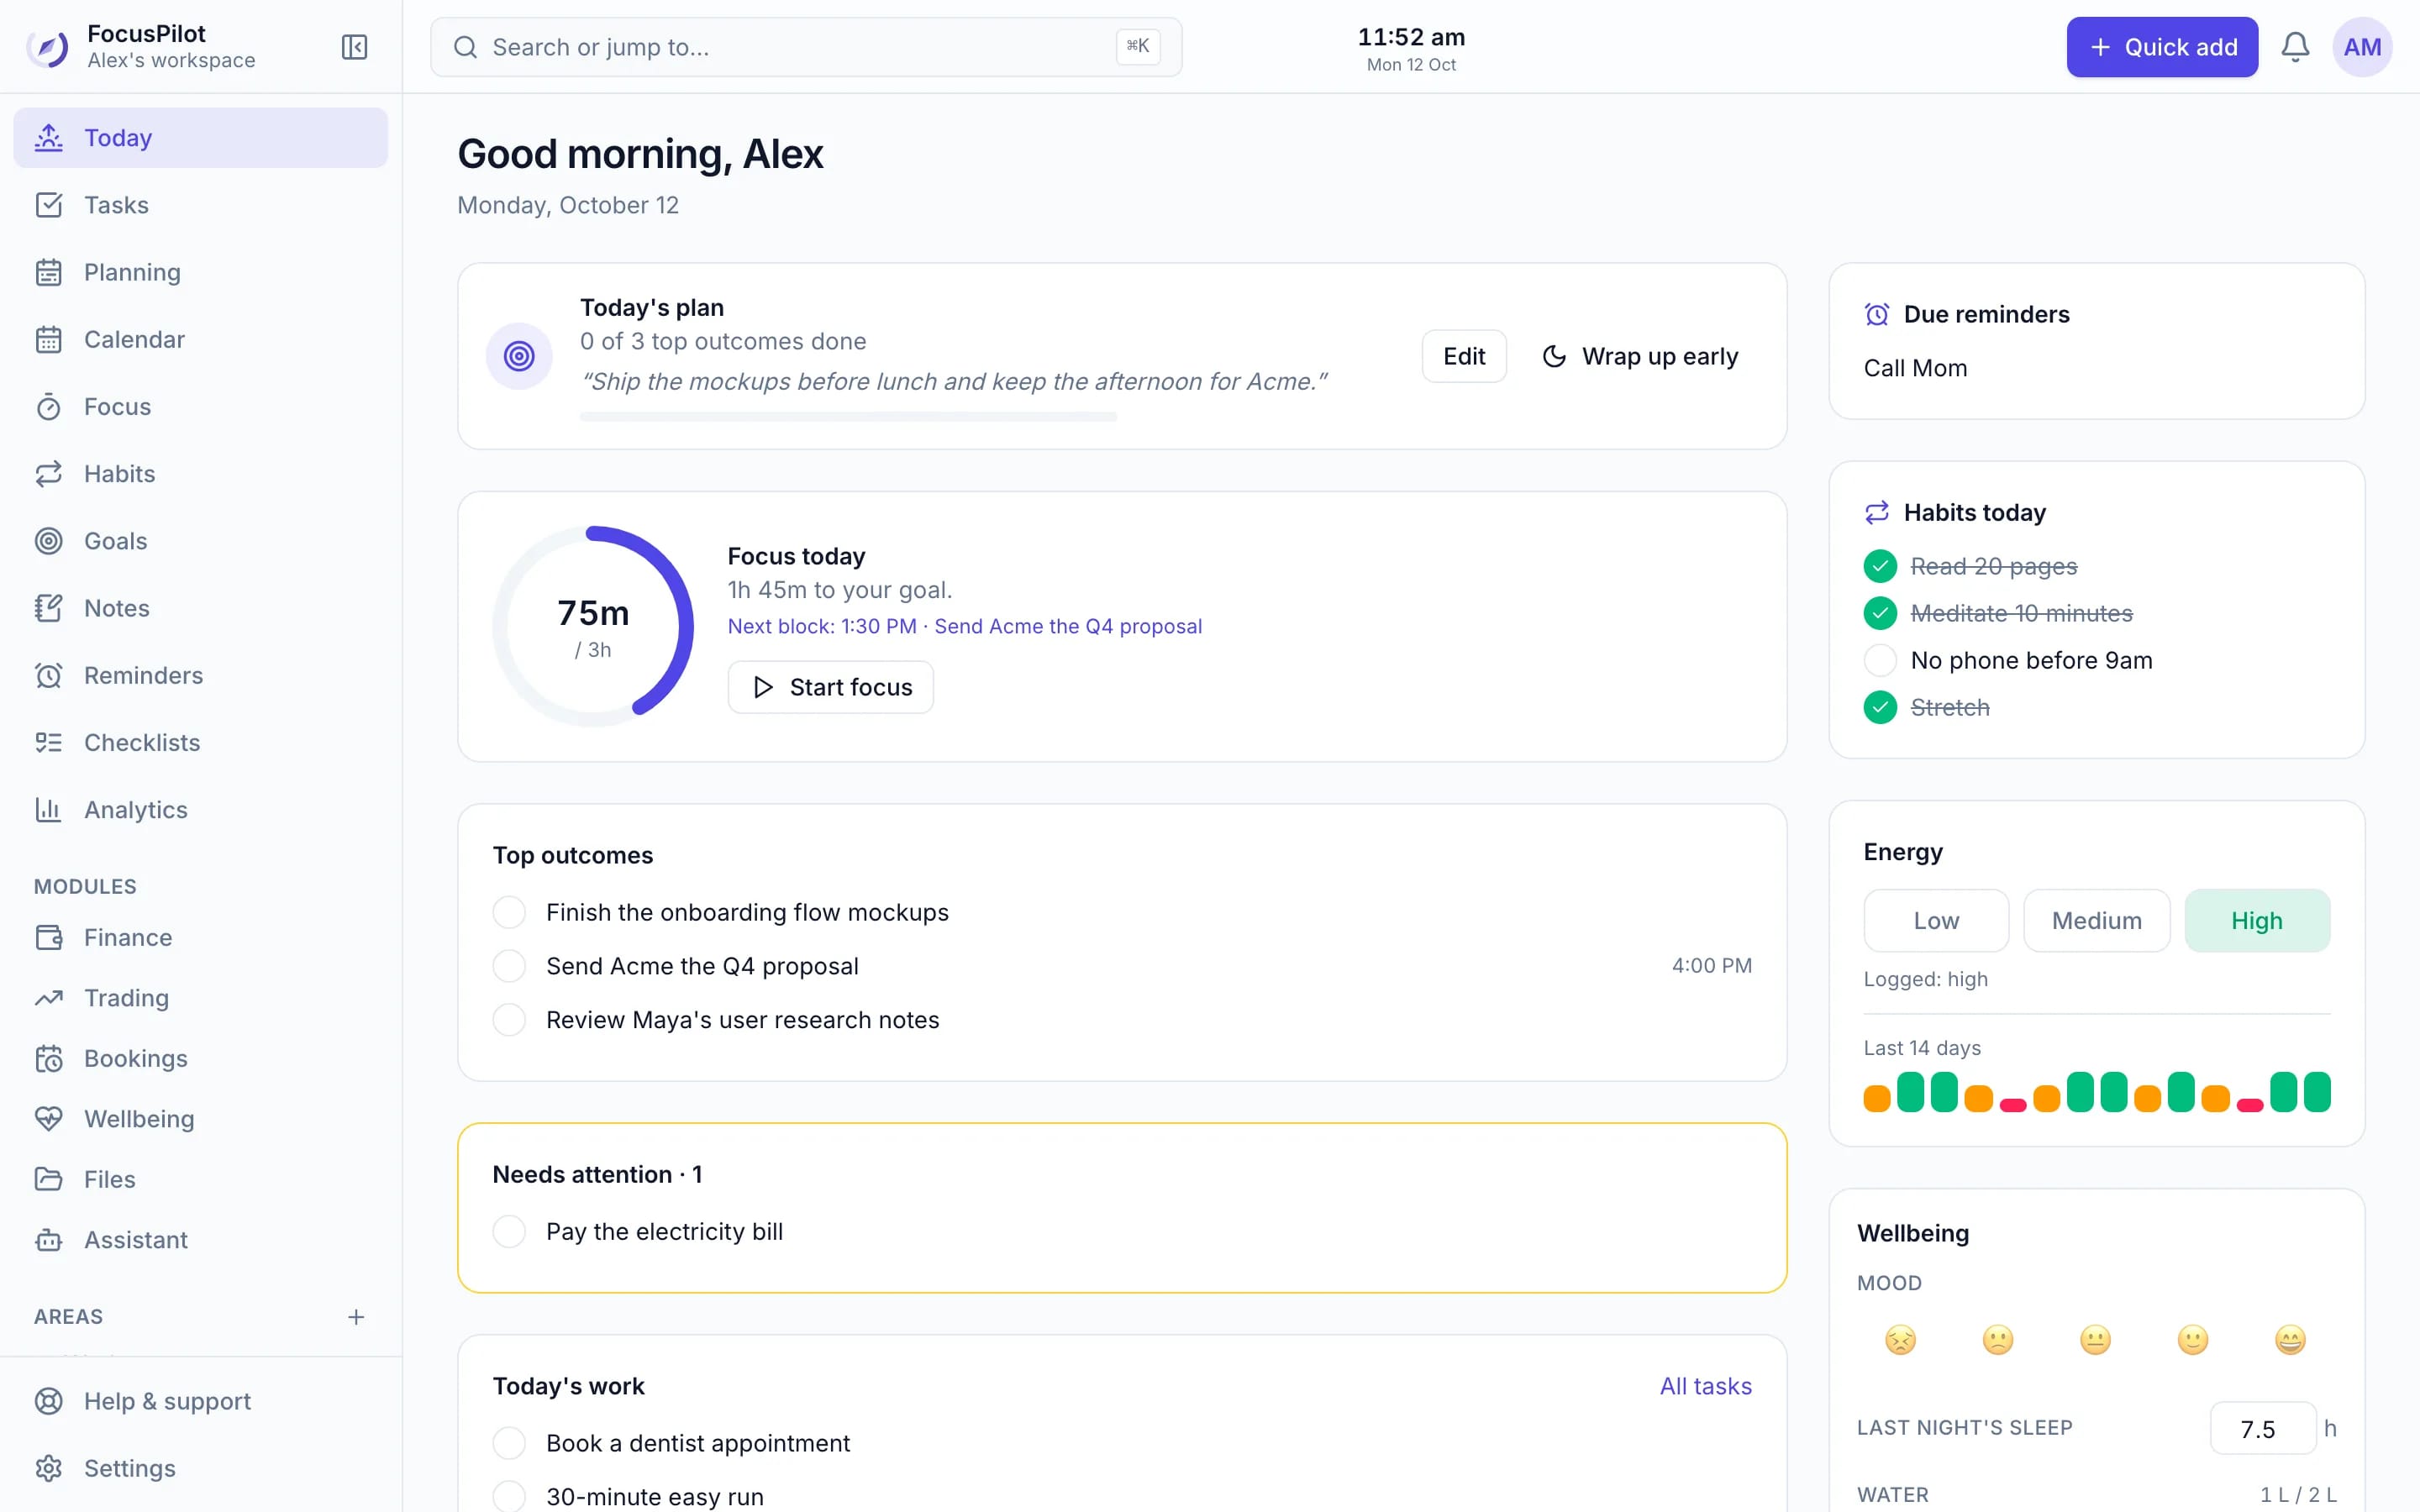This screenshot has height=1512, width=2420.
Task: Click the Search or jump to field
Action: (x=806, y=47)
